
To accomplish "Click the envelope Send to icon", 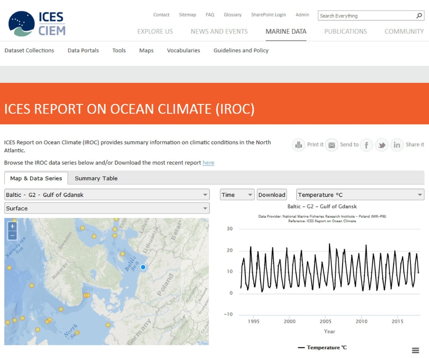I will (x=331, y=145).
